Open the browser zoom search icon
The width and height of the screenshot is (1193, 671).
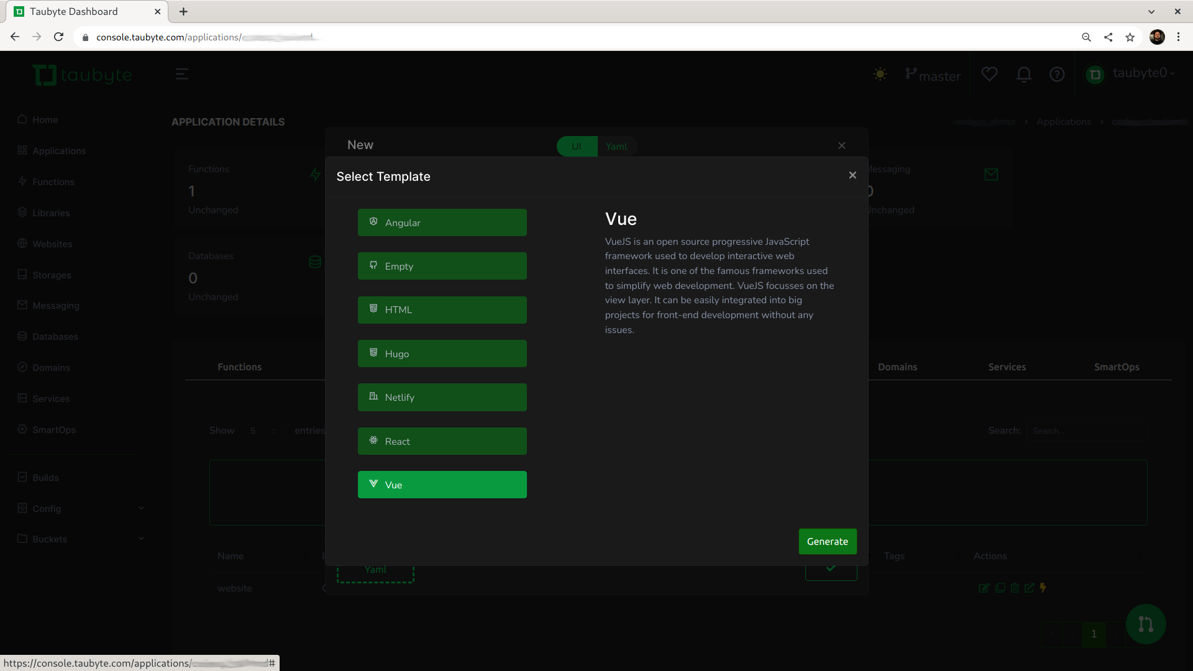tap(1086, 37)
